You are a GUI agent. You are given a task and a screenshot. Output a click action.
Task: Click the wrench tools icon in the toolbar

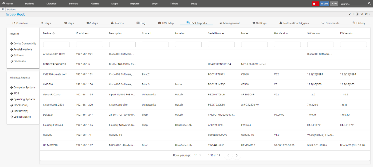pyautogui.click(x=350, y=14)
